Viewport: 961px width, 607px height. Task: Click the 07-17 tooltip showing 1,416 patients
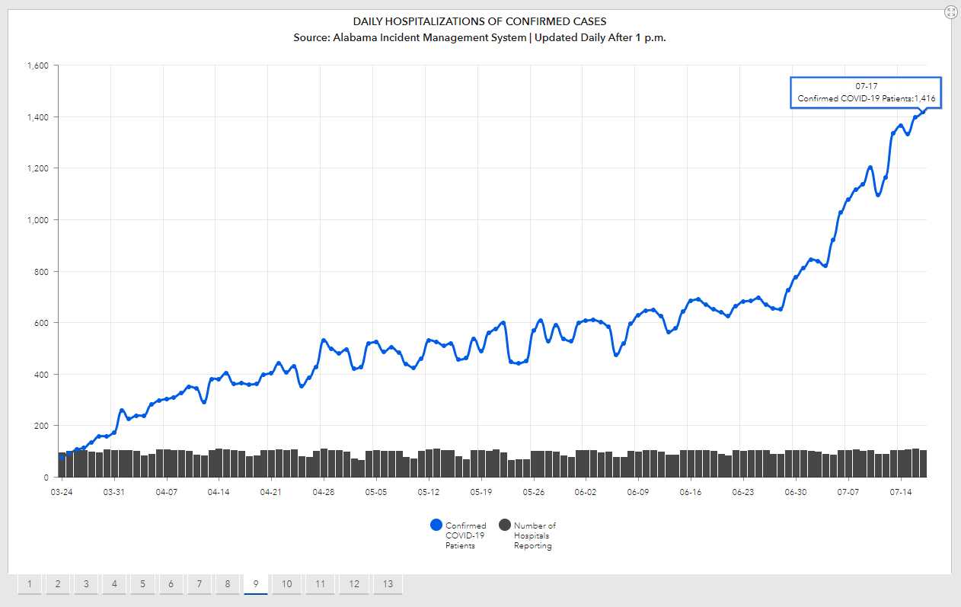pyautogui.click(x=866, y=93)
